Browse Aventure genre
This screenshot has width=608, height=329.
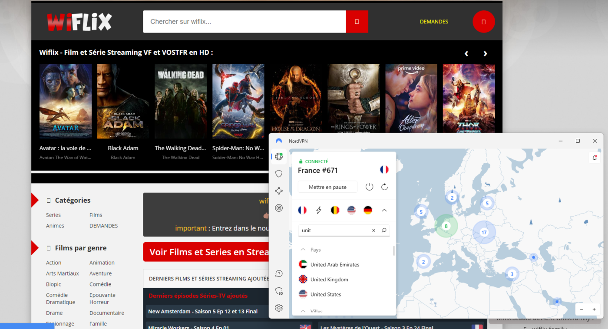101,273
